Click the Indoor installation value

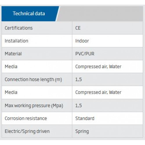coord(82,41)
